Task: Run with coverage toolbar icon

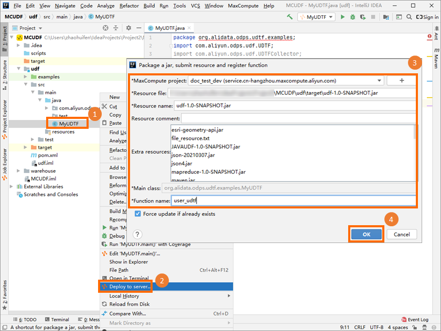Action: 363,17
